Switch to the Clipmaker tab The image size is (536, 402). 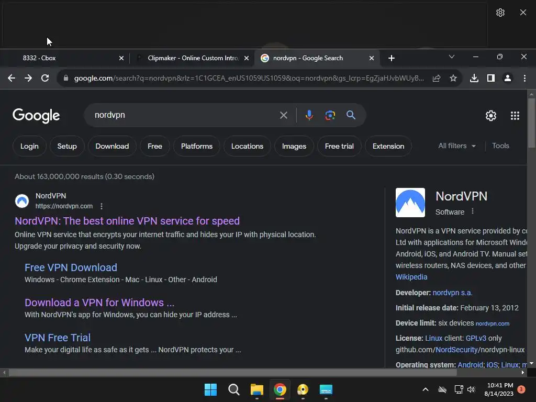(192, 58)
